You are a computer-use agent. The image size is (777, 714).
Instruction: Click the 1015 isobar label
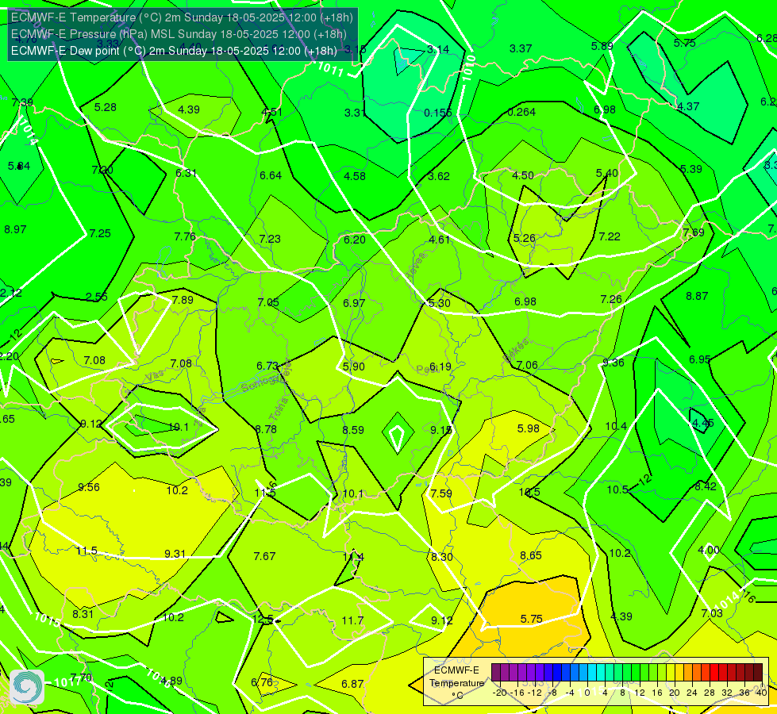pos(48,620)
